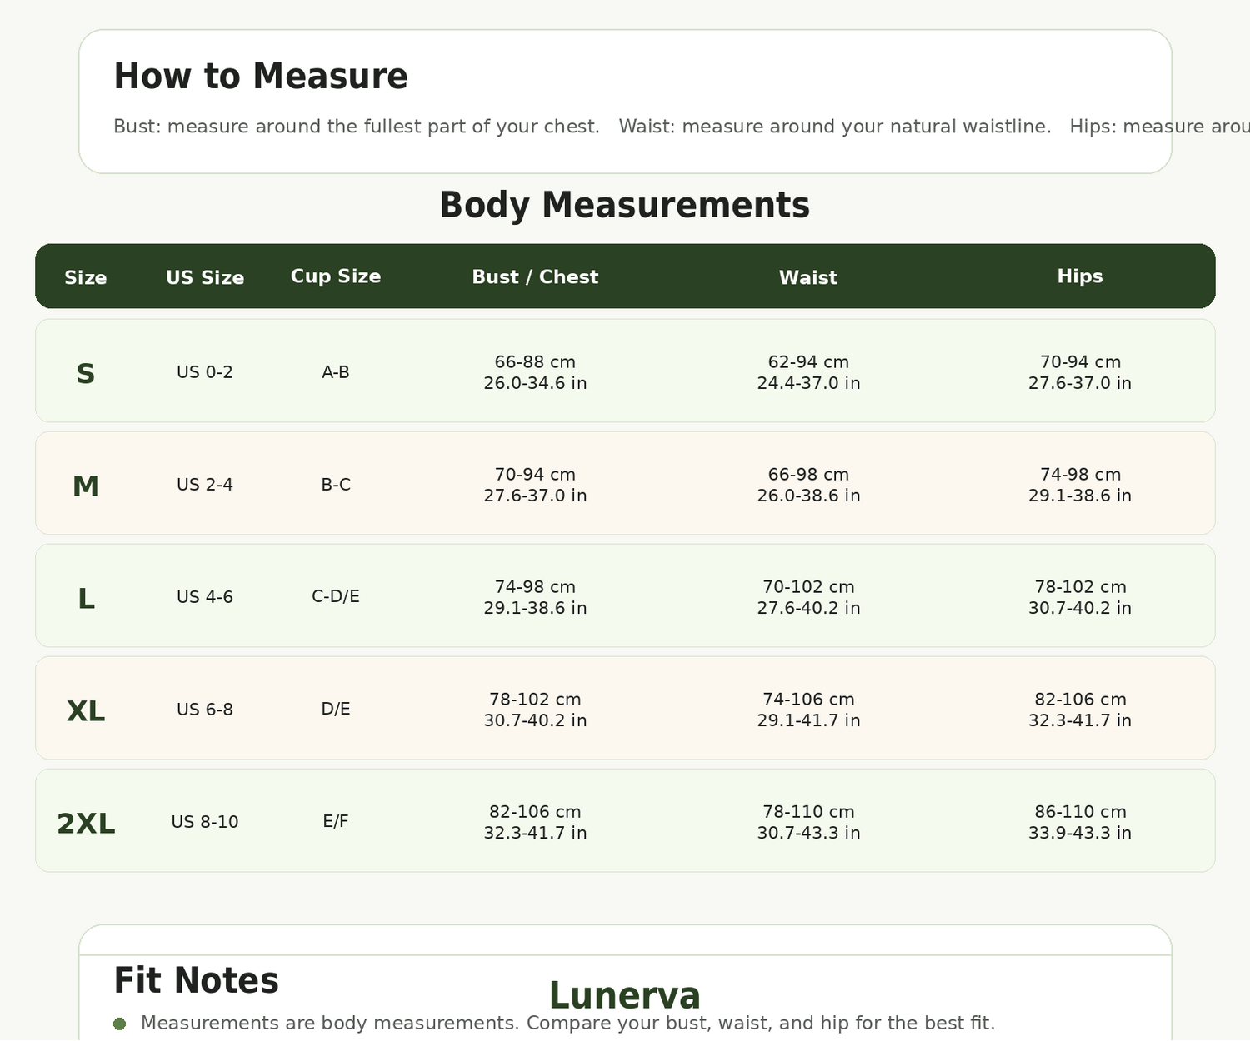This screenshot has height=1041, width=1250.
Task: Click the US 6-8 cell
Action: [205, 710]
